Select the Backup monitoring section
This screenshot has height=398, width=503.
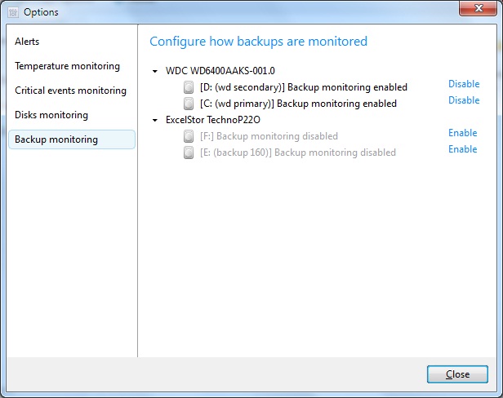point(72,139)
